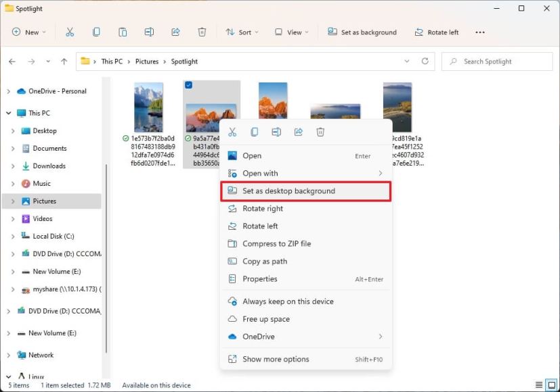This screenshot has width=560, height=392.
Task: Choose Rotate left in context menu
Action: pyautogui.click(x=305, y=226)
